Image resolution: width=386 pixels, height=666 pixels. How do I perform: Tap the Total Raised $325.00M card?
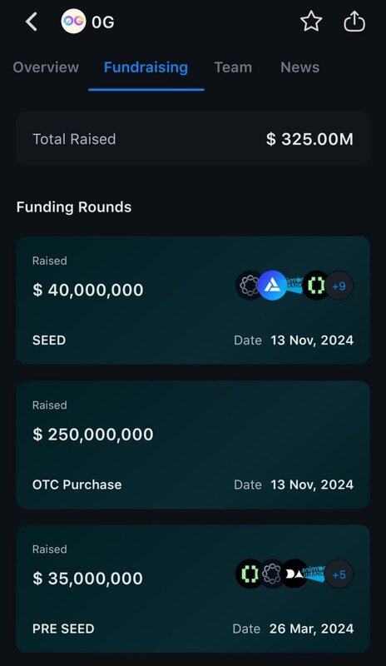[x=193, y=139]
